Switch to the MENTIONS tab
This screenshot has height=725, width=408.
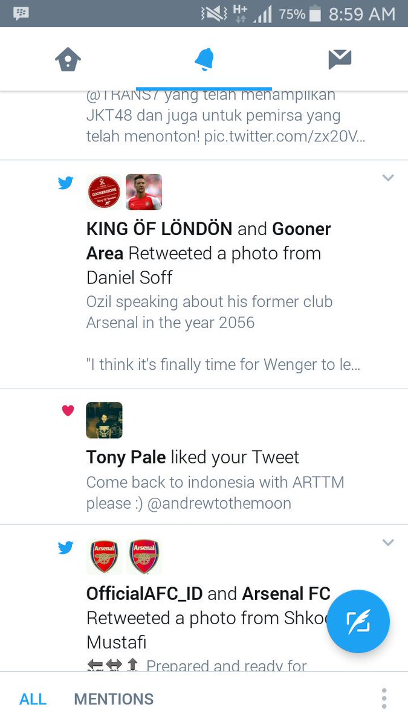(x=114, y=699)
